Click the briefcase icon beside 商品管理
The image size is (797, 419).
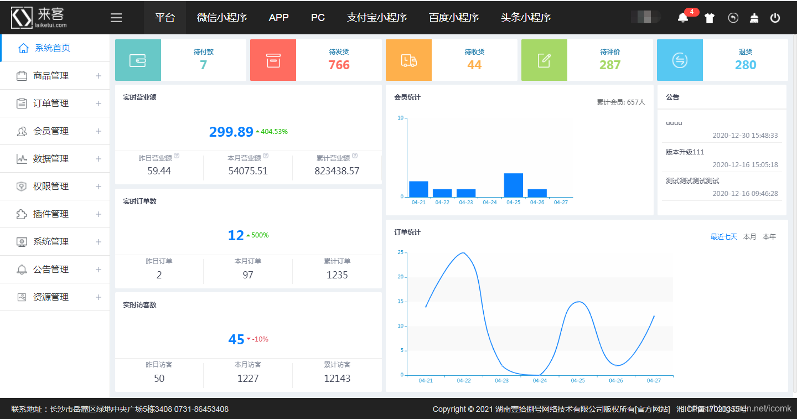click(22, 76)
